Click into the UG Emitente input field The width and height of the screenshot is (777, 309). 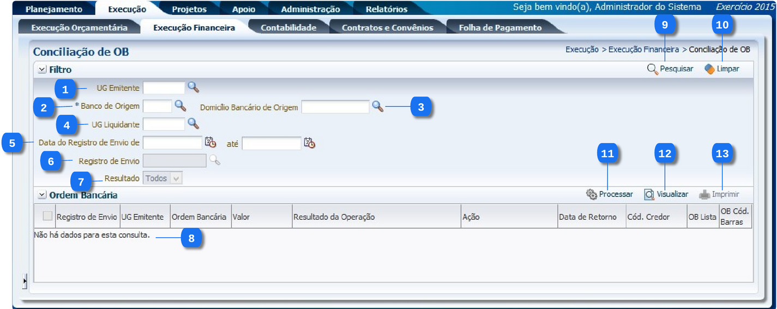[x=164, y=88]
